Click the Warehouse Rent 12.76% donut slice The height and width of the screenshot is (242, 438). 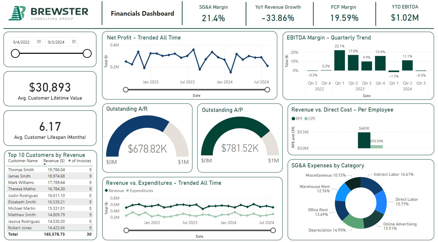[342, 193]
